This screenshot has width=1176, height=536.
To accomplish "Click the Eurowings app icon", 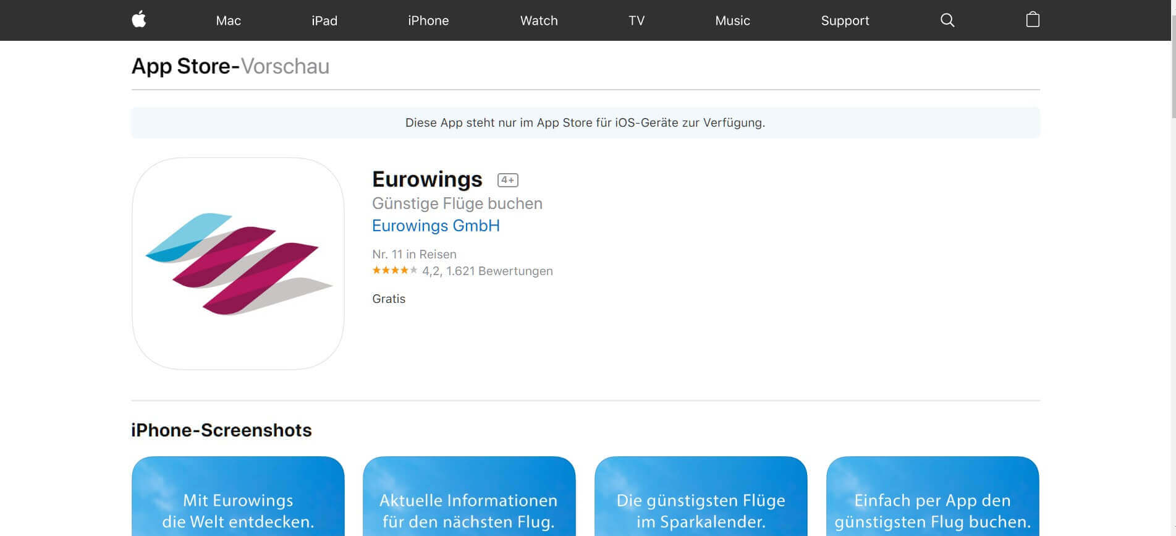I will pos(238,263).
